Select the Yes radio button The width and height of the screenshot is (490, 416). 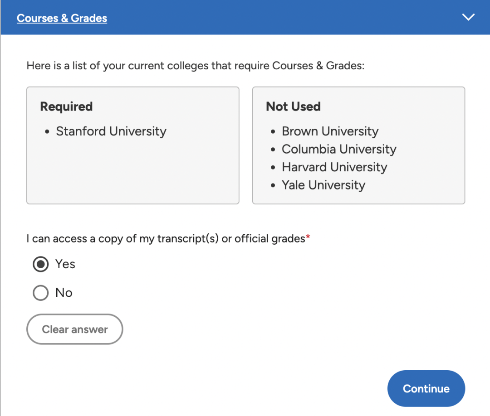coord(41,264)
